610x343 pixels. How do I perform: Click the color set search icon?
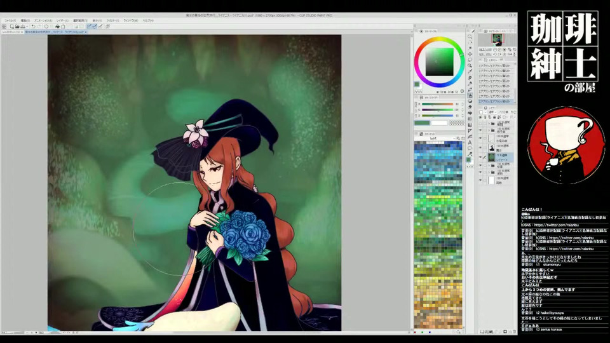coord(459,138)
